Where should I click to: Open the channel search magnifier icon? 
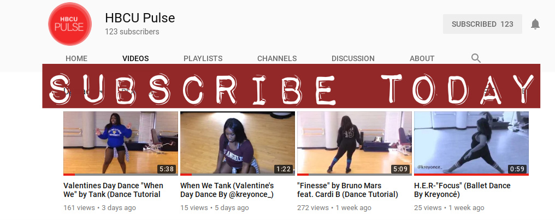pyautogui.click(x=476, y=58)
